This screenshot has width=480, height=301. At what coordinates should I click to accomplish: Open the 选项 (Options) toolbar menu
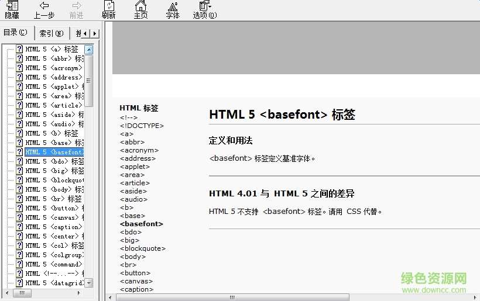(x=205, y=9)
